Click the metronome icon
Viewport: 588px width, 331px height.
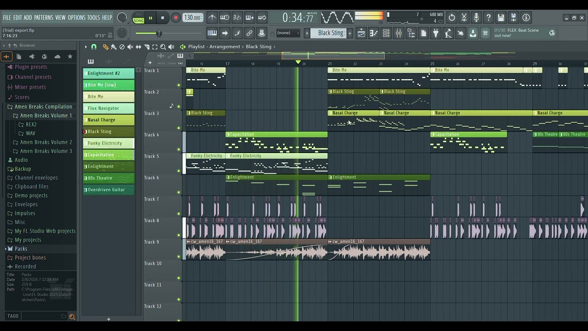click(x=212, y=17)
